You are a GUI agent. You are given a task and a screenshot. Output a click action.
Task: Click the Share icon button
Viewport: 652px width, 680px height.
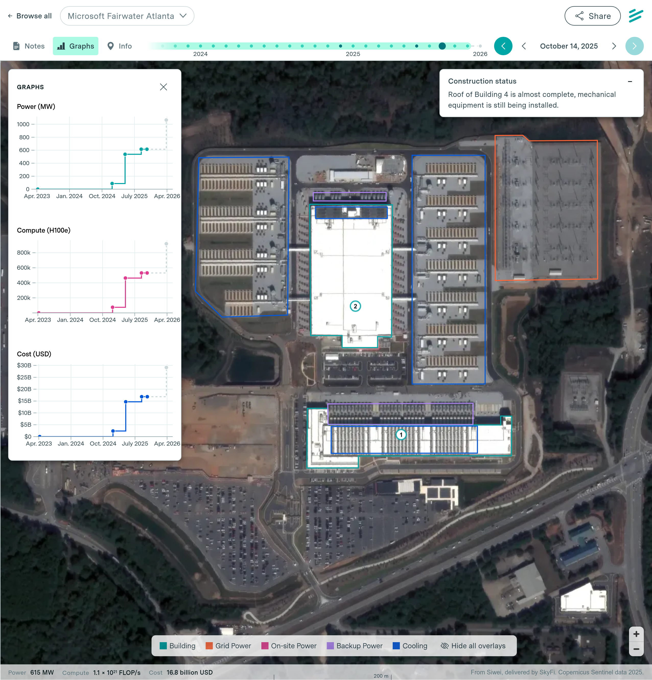[x=592, y=16]
